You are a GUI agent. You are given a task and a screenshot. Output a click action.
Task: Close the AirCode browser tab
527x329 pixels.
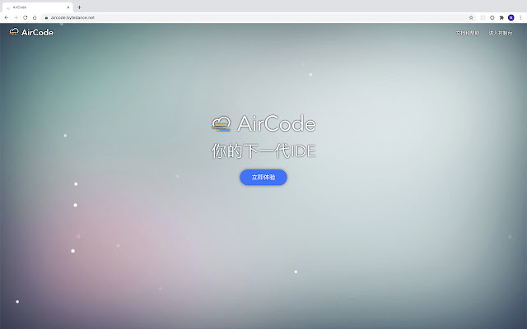coord(68,7)
